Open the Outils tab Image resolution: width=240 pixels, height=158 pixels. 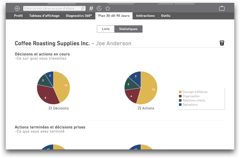pos(166,16)
